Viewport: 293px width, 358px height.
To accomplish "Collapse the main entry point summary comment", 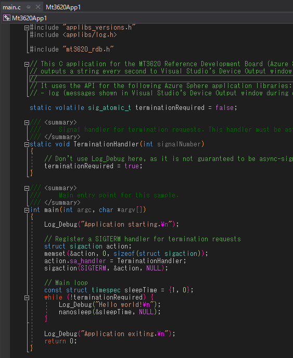I will [27, 188].
